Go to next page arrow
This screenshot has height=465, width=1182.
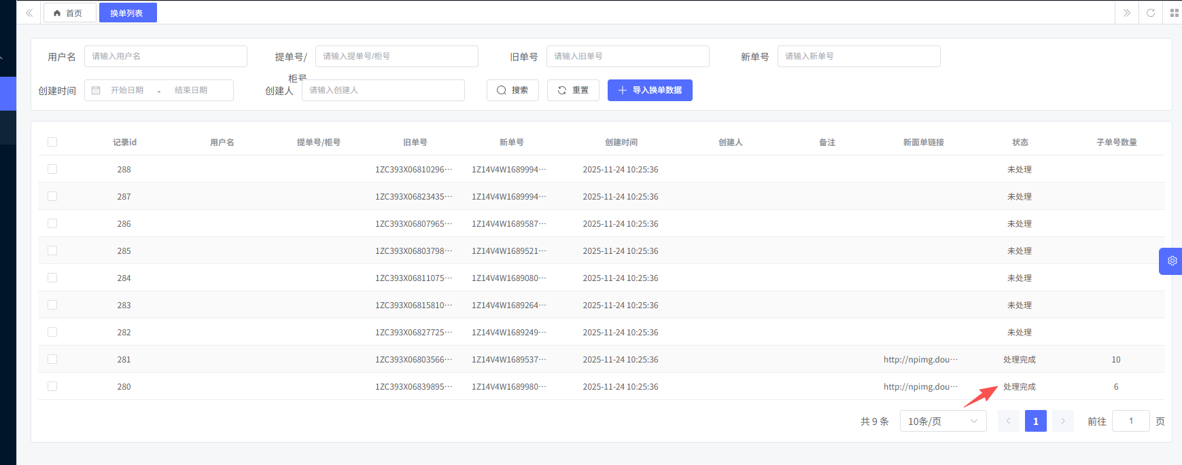1063,421
